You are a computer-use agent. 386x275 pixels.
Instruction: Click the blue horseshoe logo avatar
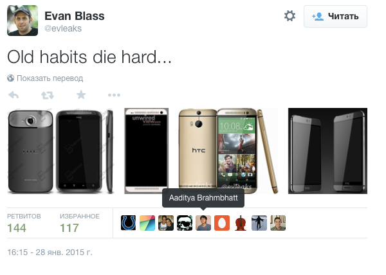click(129, 223)
